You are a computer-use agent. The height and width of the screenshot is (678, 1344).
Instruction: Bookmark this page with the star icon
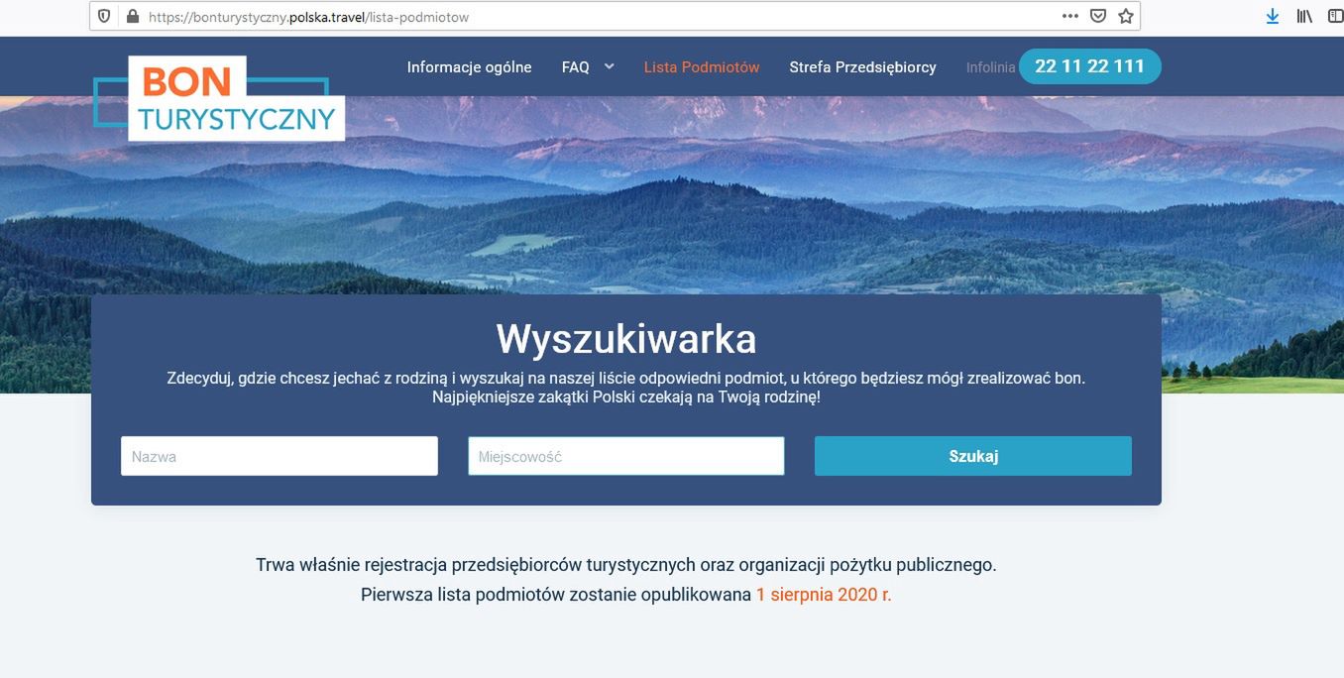tap(1126, 16)
